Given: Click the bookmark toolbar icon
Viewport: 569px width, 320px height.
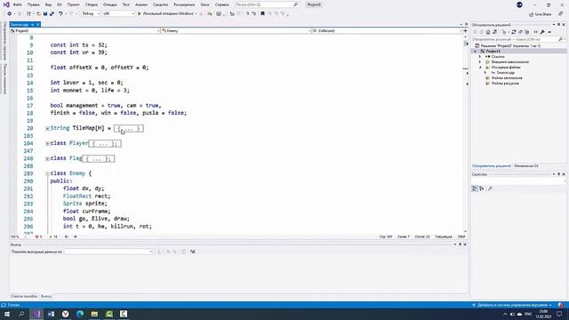Looking at the screenshot, I should pyautogui.click(x=262, y=14).
